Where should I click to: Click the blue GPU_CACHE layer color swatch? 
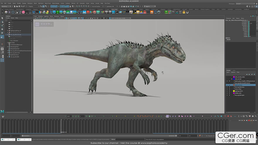(x=234, y=79)
